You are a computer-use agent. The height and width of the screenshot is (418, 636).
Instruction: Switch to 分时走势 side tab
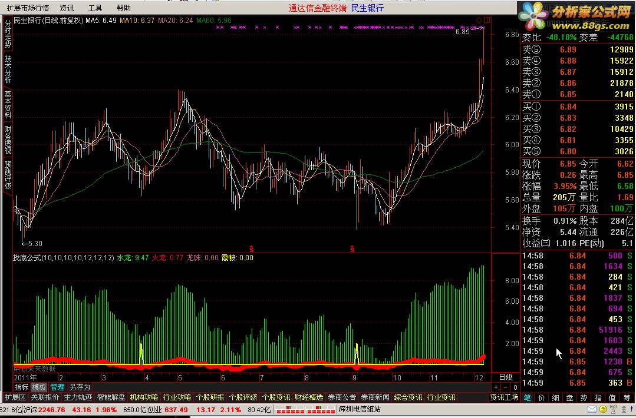pyautogui.click(x=8, y=34)
